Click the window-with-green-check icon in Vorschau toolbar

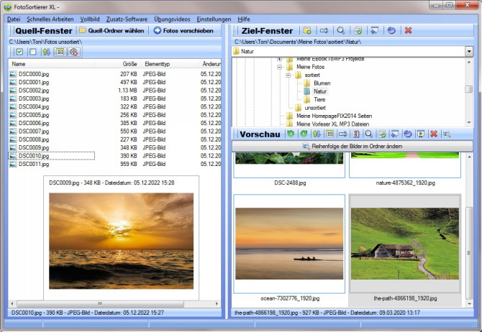(382, 134)
